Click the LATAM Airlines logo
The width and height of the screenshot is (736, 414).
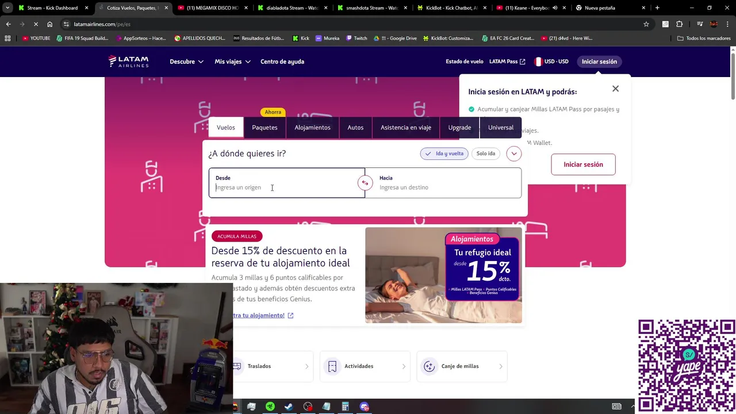128,62
